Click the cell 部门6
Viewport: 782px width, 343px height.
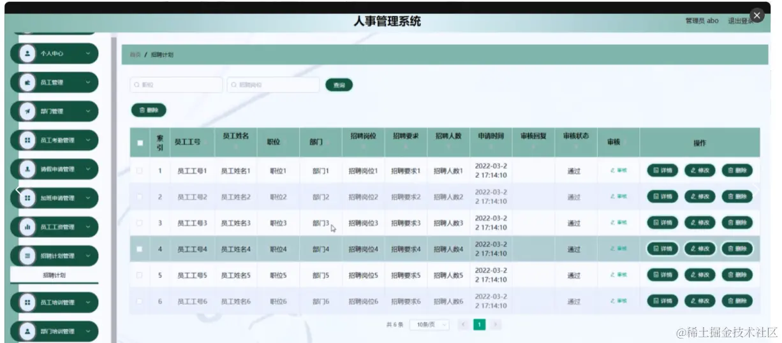point(321,301)
